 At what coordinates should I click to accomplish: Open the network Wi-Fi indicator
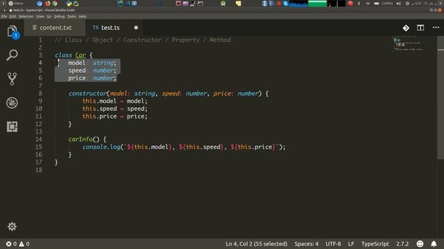(368, 3)
